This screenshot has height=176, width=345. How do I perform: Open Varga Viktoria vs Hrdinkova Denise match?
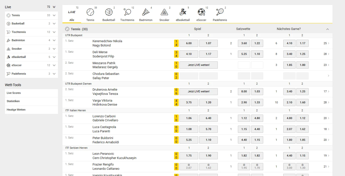tap(105, 102)
